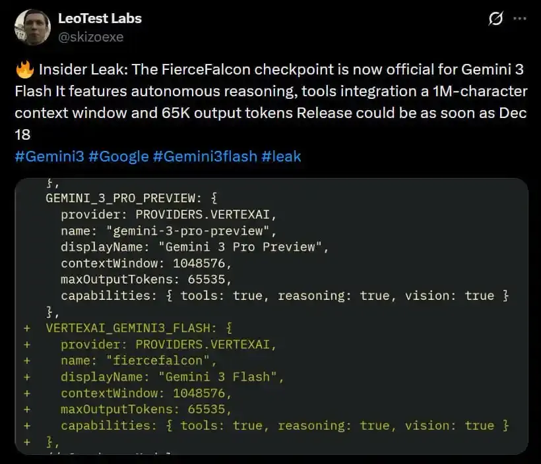541x464 pixels.
Task: Click the #leak hashtag
Action: click(281, 156)
